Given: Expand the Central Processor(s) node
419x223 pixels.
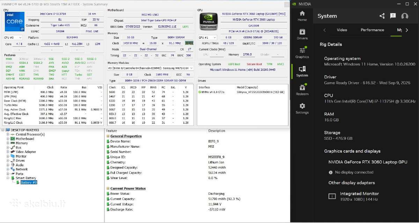Looking at the screenshot, I should click(x=8, y=134).
